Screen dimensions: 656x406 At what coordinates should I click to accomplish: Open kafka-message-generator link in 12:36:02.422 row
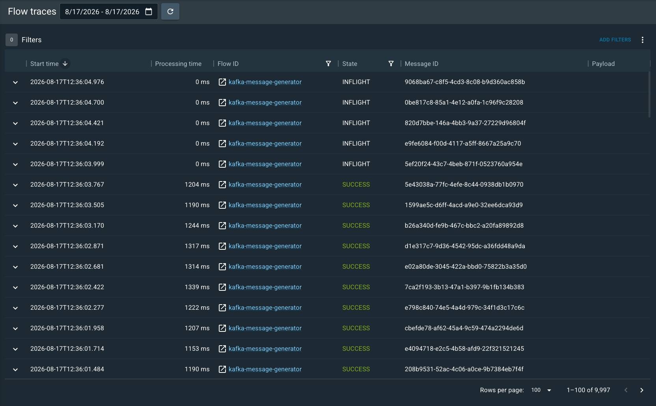pos(265,287)
